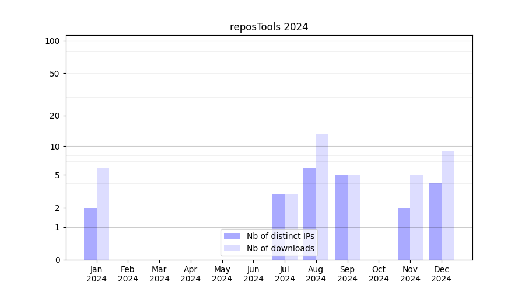Click the 'Oct 2024' x-axis label
This screenshot has height=292, width=525.
point(379,274)
